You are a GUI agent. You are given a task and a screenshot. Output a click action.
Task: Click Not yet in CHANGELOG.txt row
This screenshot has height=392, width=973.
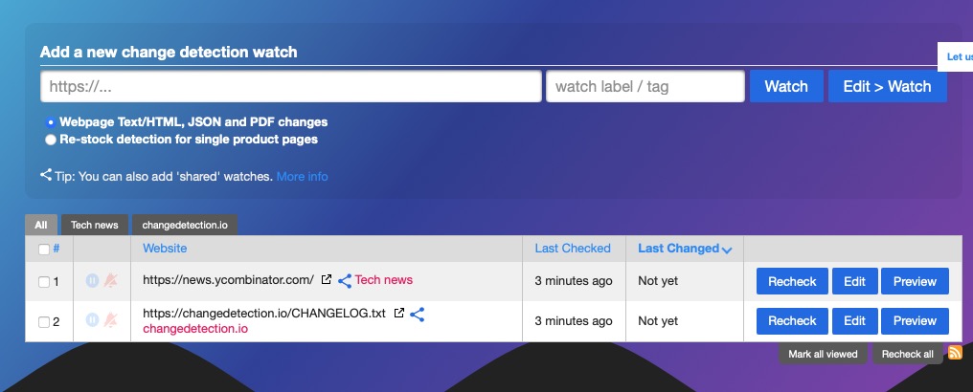click(x=658, y=321)
